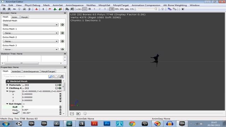This screenshot has width=226, height=127.
Task: Open the AnimSequence menu
Action: tap(75, 5)
